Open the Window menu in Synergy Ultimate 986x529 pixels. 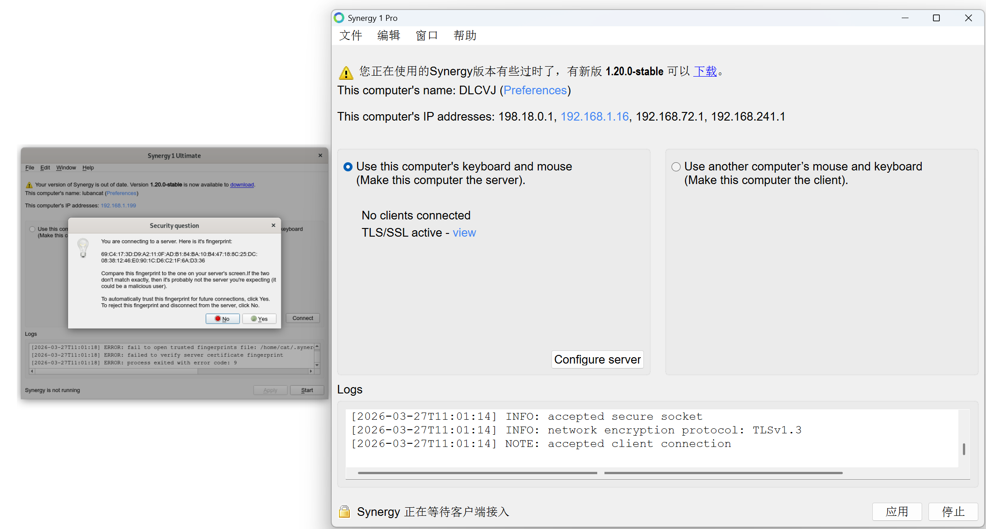(66, 168)
